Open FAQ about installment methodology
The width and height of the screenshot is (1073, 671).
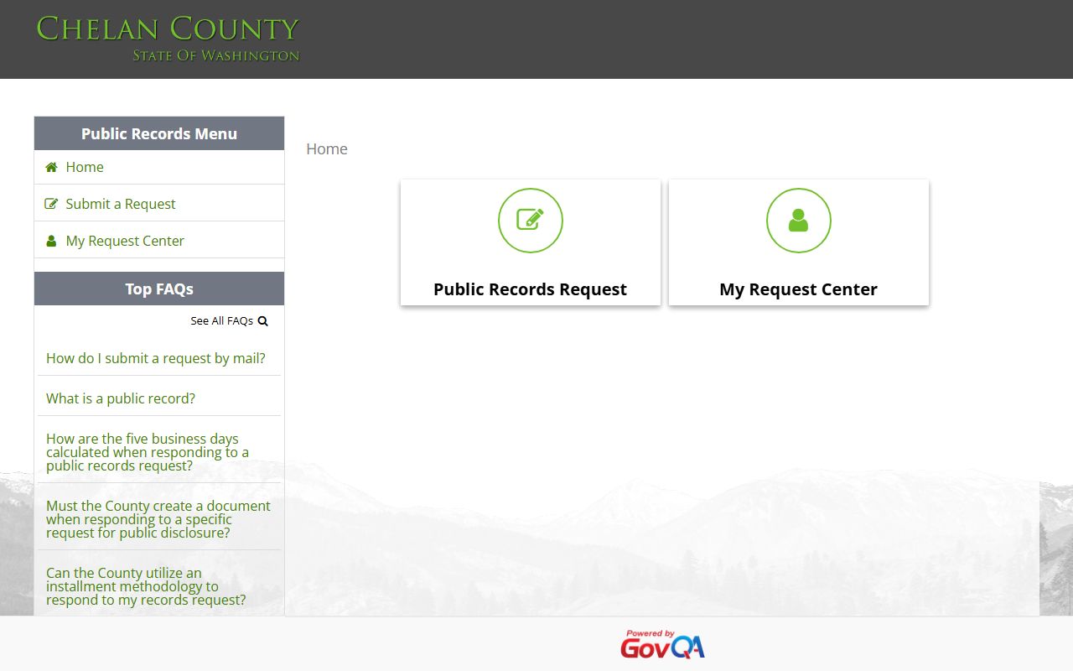click(146, 586)
